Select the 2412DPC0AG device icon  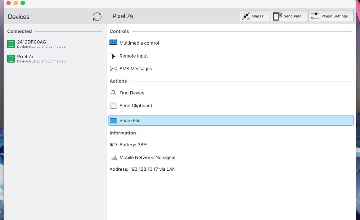tap(11, 44)
